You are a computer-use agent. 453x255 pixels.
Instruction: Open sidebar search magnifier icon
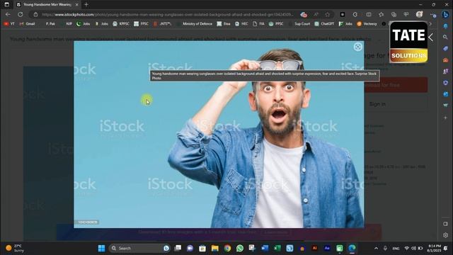click(x=445, y=37)
